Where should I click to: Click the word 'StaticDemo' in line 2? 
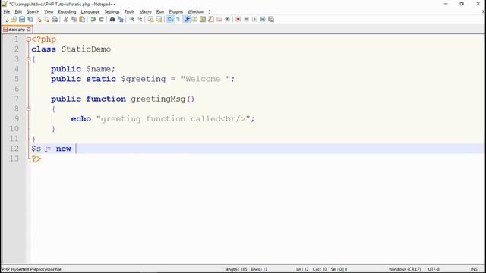click(x=86, y=49)
